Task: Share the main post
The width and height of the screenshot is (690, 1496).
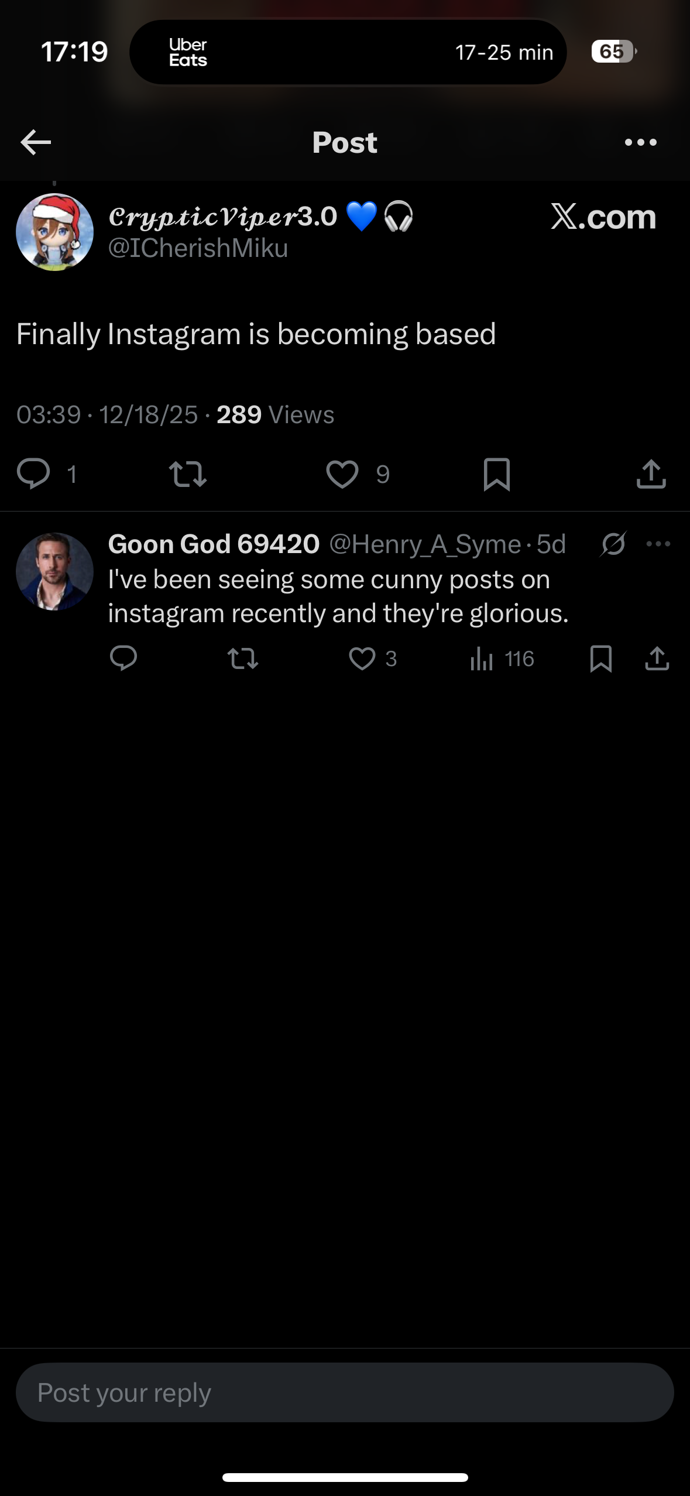Action: click(651, 474)
